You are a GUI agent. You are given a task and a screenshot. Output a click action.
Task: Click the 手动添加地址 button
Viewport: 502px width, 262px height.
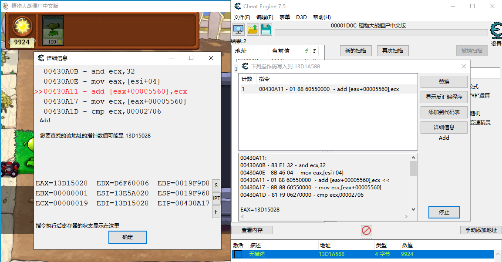tap(481, 230)
